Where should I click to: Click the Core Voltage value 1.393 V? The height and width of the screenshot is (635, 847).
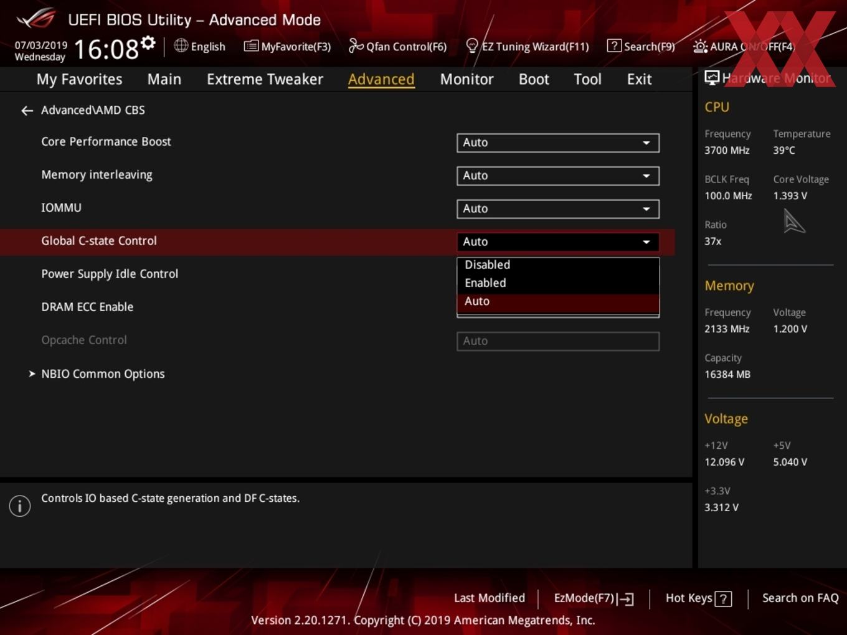(790, 196)
